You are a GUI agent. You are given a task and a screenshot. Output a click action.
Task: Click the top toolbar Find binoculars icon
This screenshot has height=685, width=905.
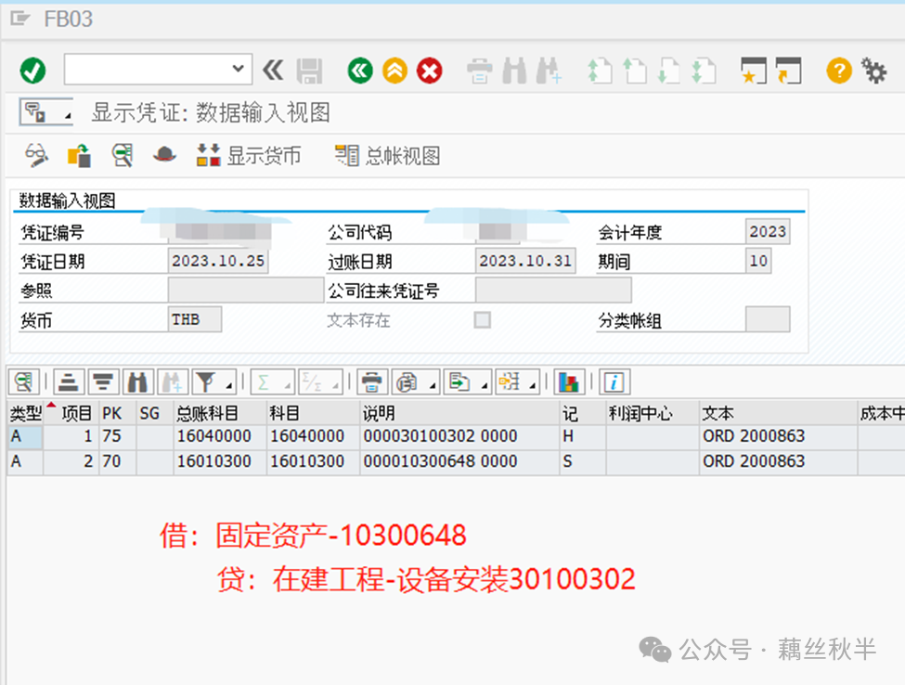point(514,71)
